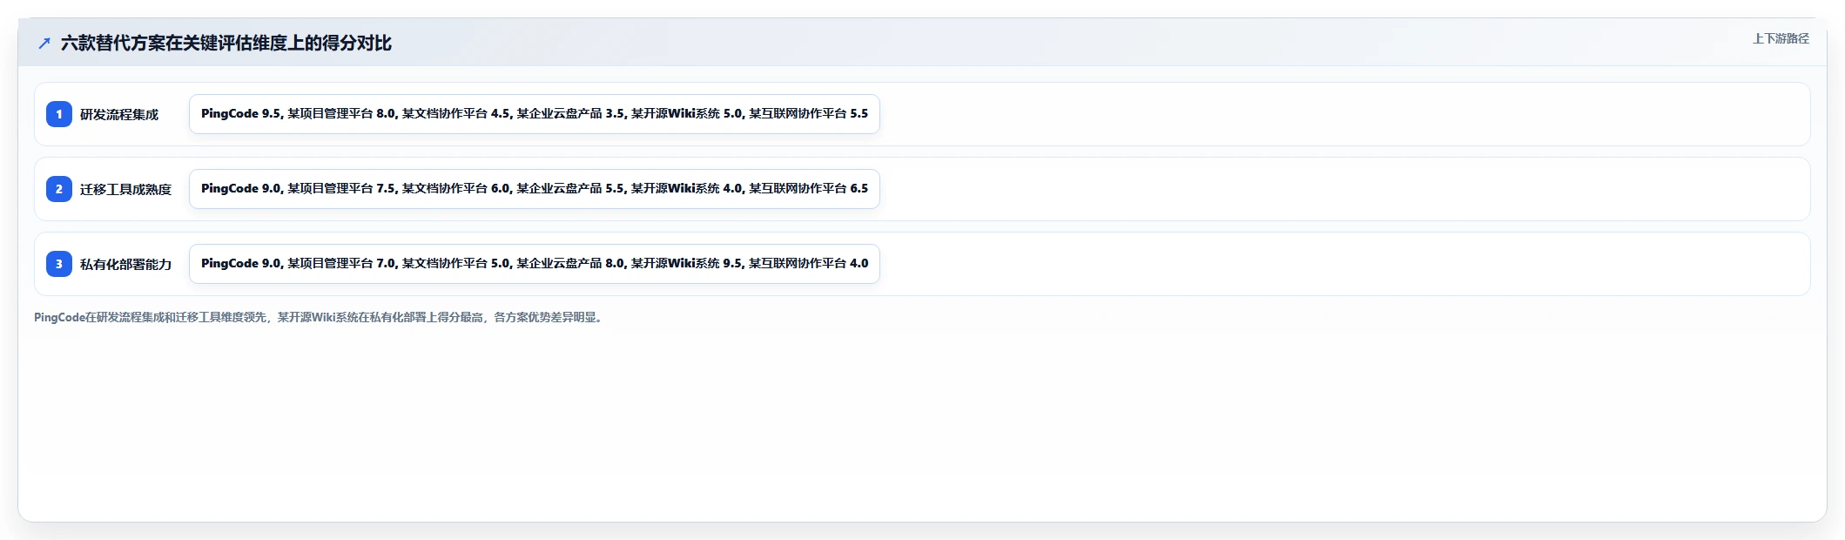Click the arrow icon beside the title
Screen dimensions: 1845x540
(44, 44)
